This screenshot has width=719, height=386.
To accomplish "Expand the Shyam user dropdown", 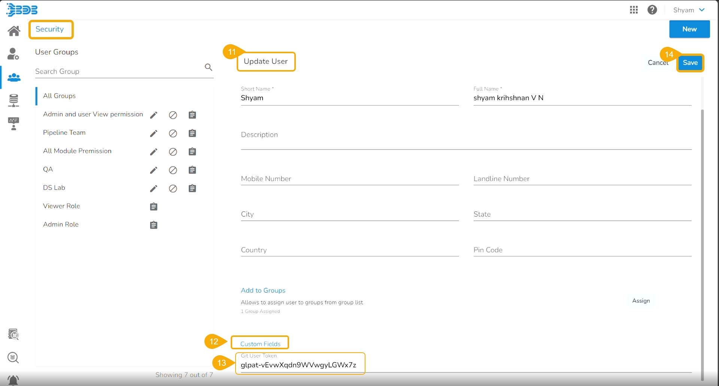I will [689, 10].
